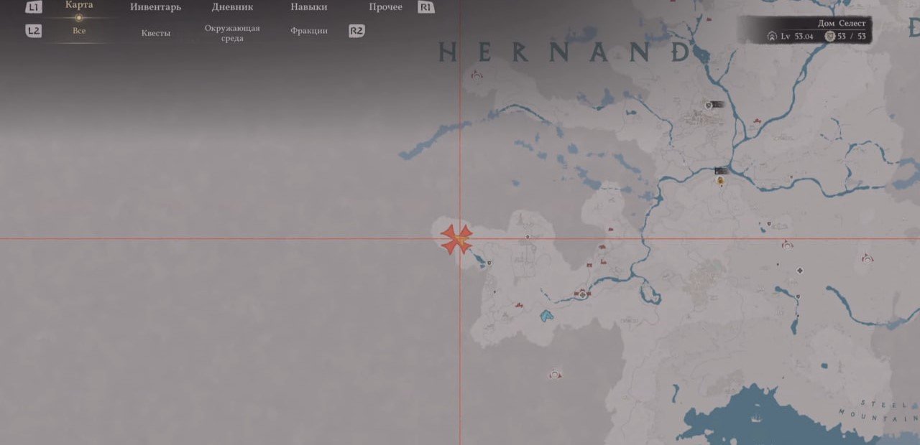Image resolution: width=920 pixels, height=445 pixels.
Task: Click the red cross player marker
Action: (456, 239)
